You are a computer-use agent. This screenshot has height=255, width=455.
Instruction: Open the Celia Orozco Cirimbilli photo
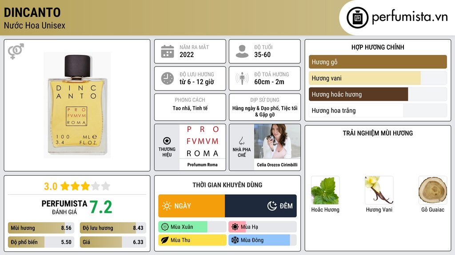(x=277, y=141)
